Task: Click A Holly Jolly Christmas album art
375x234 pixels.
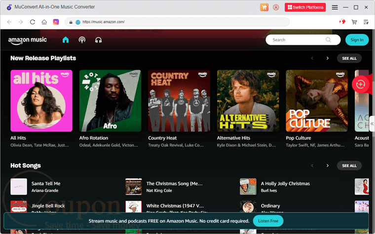Action: point(248,187)
